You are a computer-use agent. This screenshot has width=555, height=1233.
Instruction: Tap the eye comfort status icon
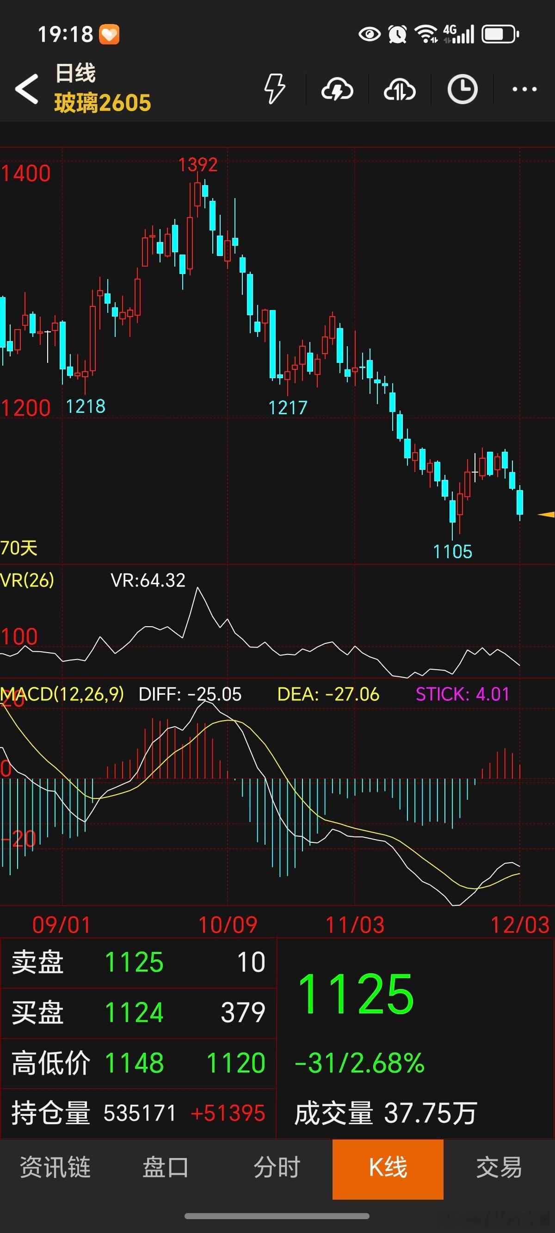pyautogui.click(x=370, y=34)
